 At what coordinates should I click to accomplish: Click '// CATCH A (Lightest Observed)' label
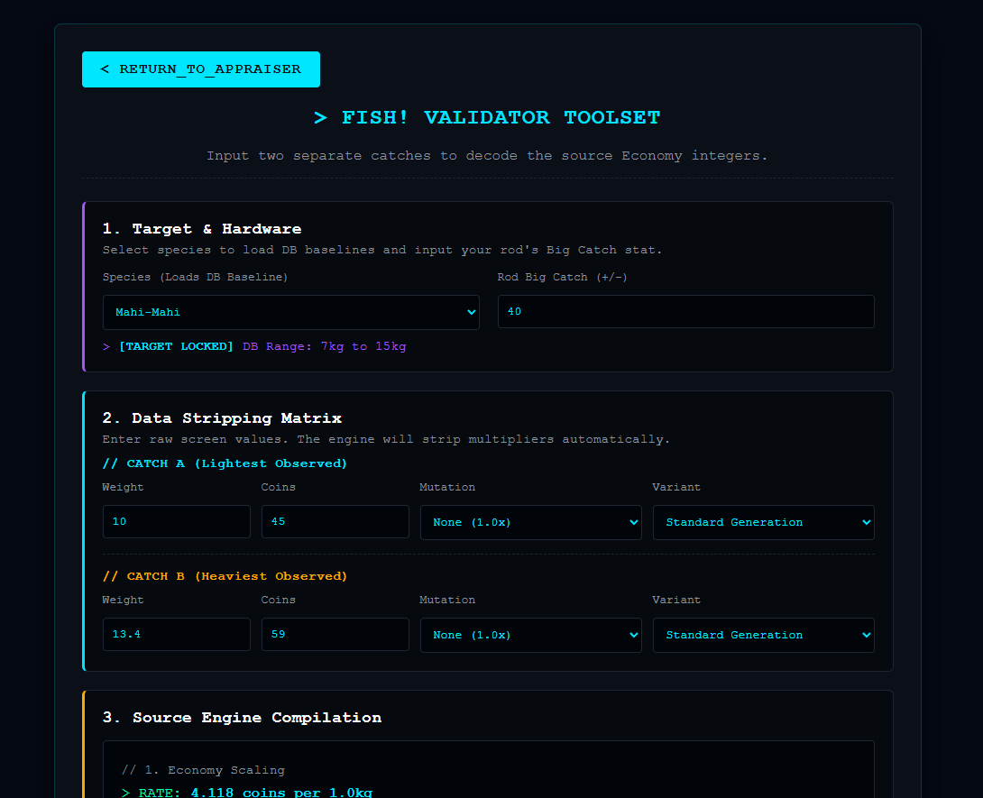[225, 463]
